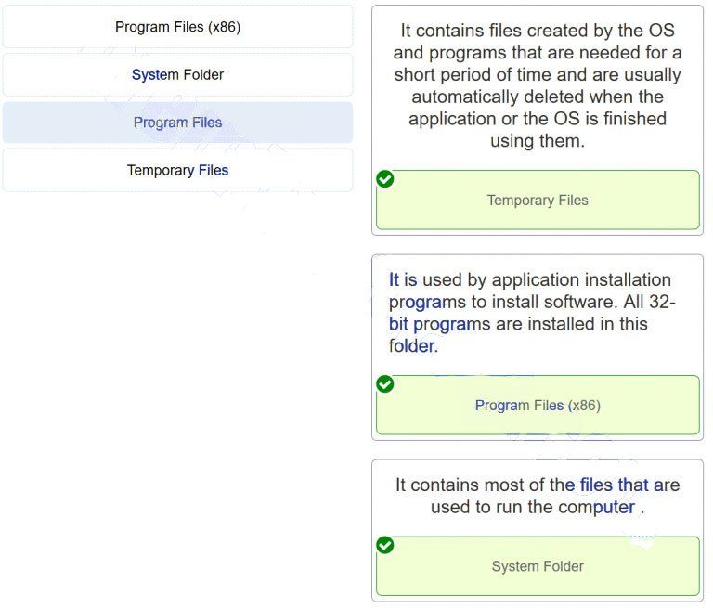Click the Program Files (x86) green answer box

pyautogui.click(x=538, y=406)
